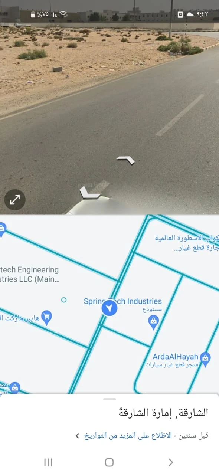
Task: Tap the blue current location pointer marker
Action: coord(109,308)
